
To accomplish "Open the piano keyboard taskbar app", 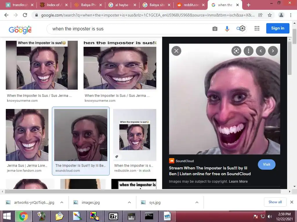I will [x=131, y=216].
